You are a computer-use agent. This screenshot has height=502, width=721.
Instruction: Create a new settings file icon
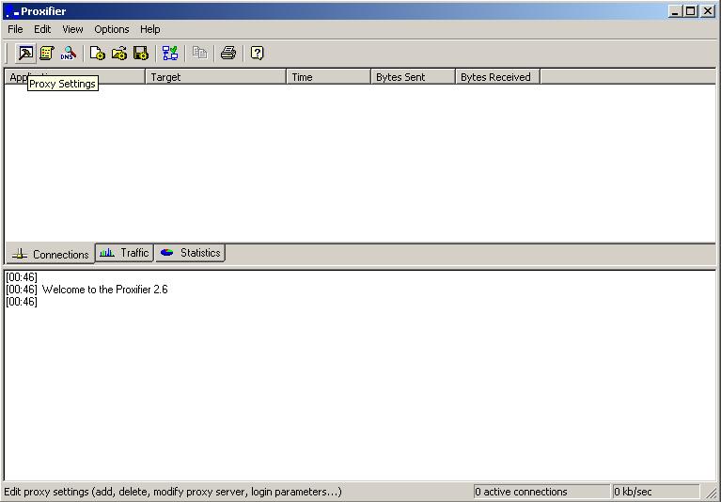97,54
